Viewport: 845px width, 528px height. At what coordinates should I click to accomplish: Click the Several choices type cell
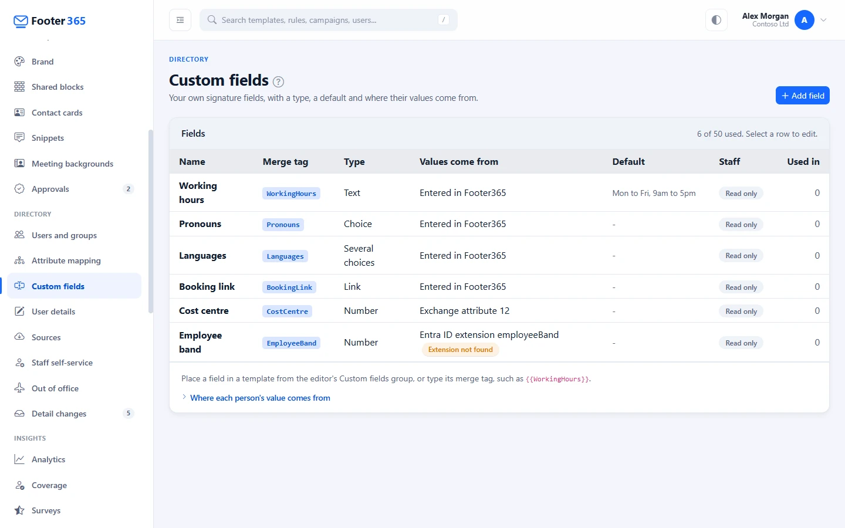(359, 256)
